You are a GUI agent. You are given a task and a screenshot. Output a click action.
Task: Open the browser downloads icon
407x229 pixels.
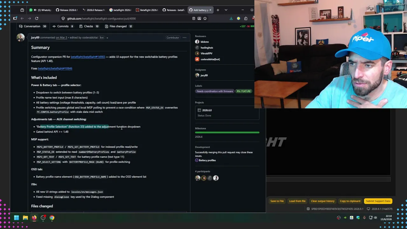[231, 18]
